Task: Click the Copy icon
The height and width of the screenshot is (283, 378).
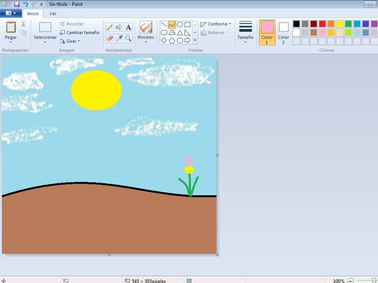Action: [24, 32]
